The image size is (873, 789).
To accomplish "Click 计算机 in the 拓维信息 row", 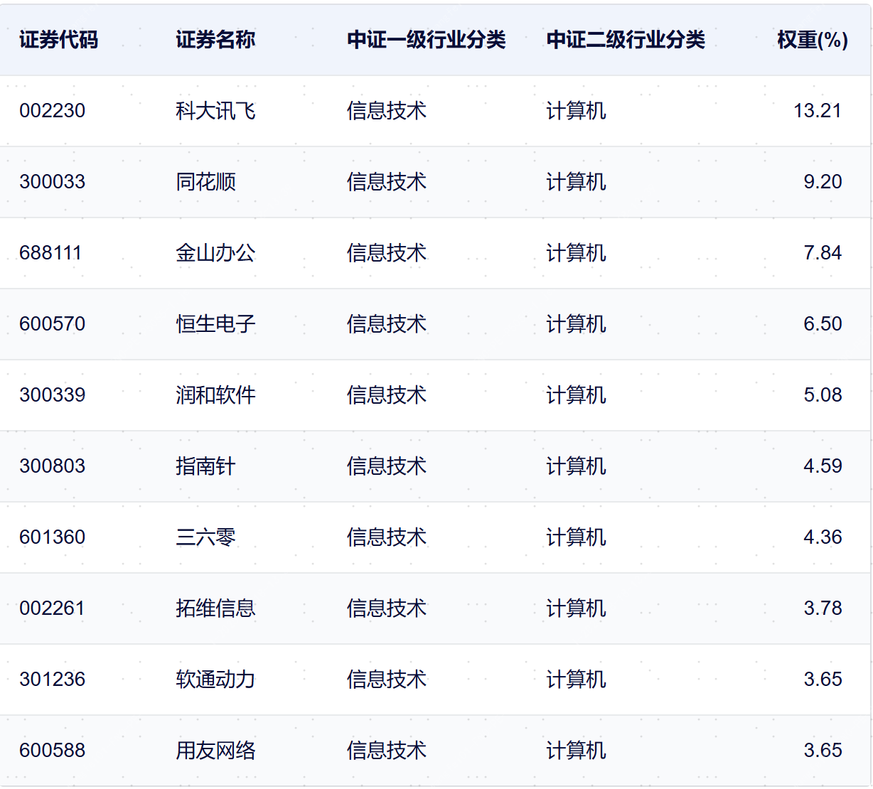I will (x=576, y=608).
